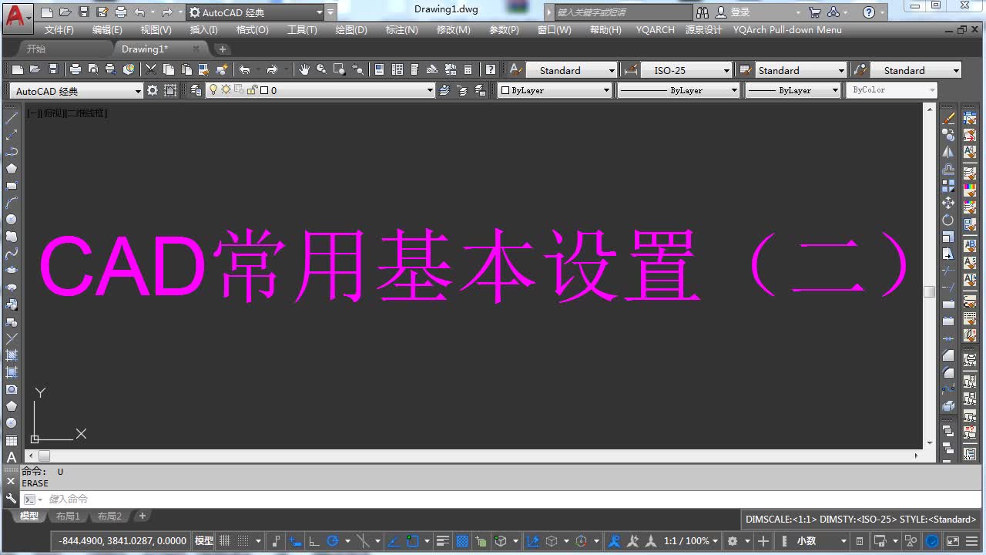The width and height of the screenshot is (986, 555).
Task: Select the Mirror tool in the Modify toolbar
Action: click(948, 152)
